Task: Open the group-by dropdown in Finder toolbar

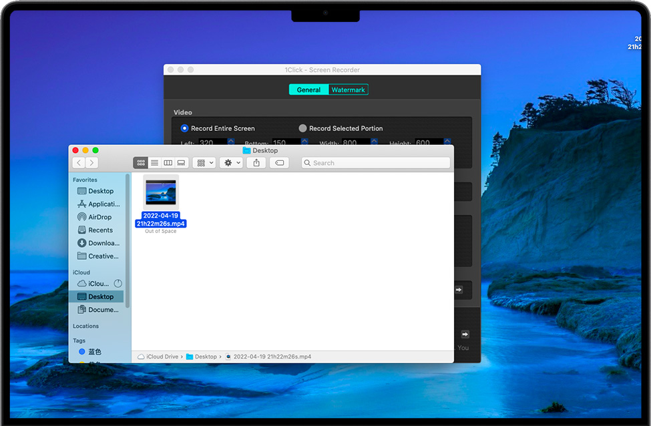Action: pyautogui.click(x=204, y=163)
